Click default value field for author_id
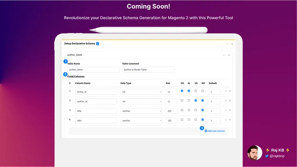Viewport: 297px width, 167px height. pos(214,101)
